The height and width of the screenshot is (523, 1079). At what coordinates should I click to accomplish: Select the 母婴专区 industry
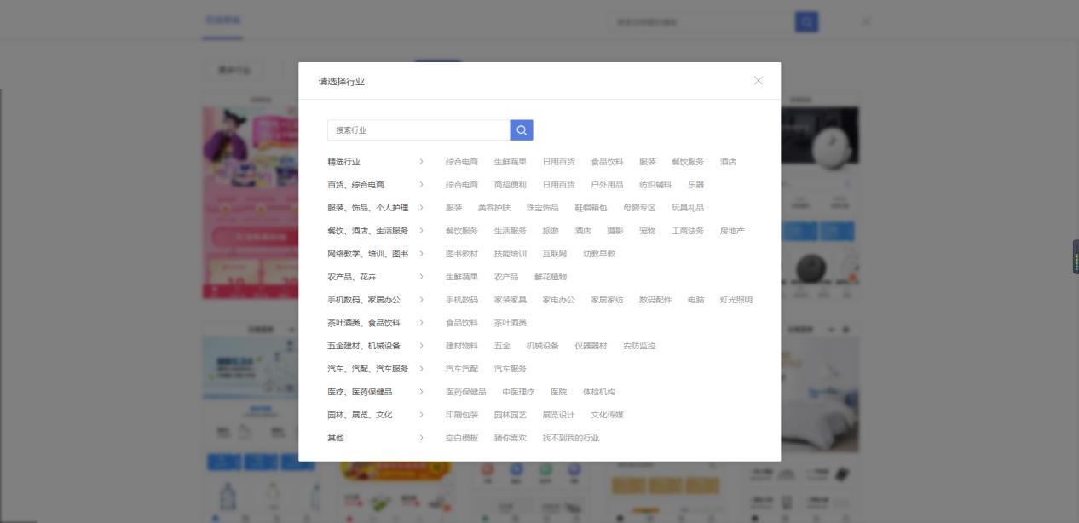[x=639, y=207]
